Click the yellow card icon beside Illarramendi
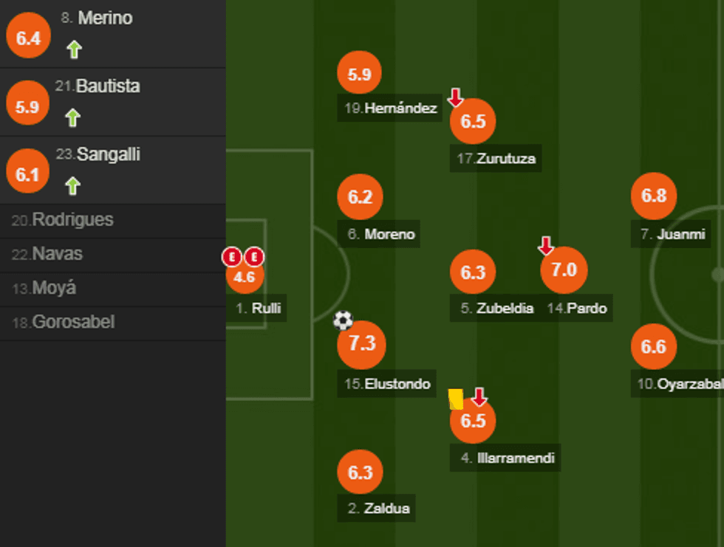This screenshot has width=724, height=547. pos(456,399)
